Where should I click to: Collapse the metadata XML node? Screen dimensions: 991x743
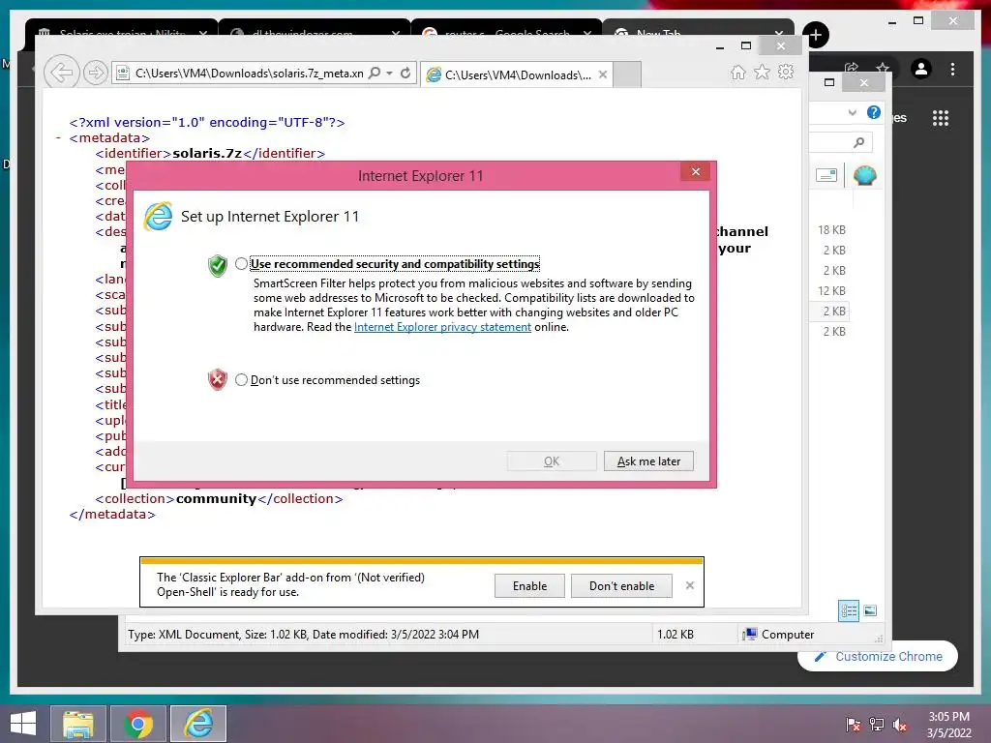click(x=59, y=137)
